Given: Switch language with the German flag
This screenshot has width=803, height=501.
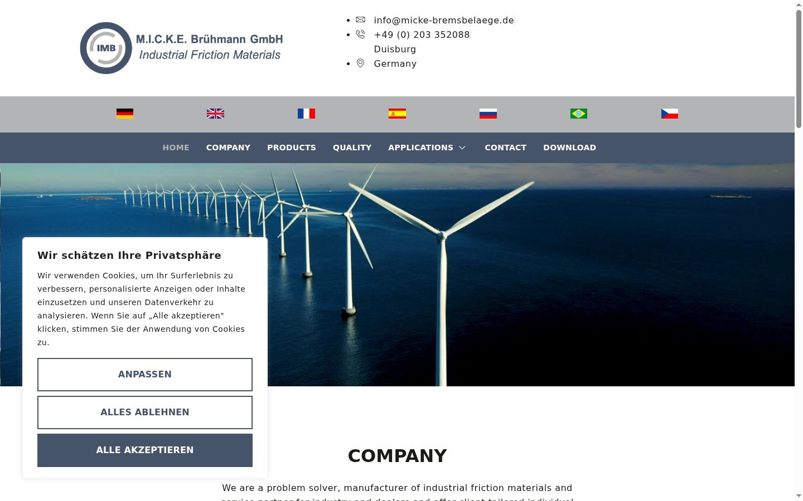Looking at the screenshot, I should [x=125, y=114].
